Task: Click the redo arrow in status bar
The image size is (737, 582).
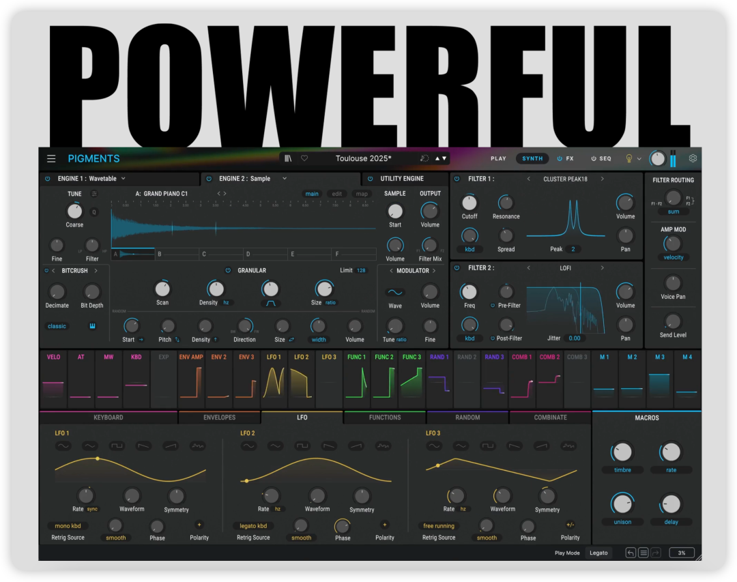Action: click(656, 553)
